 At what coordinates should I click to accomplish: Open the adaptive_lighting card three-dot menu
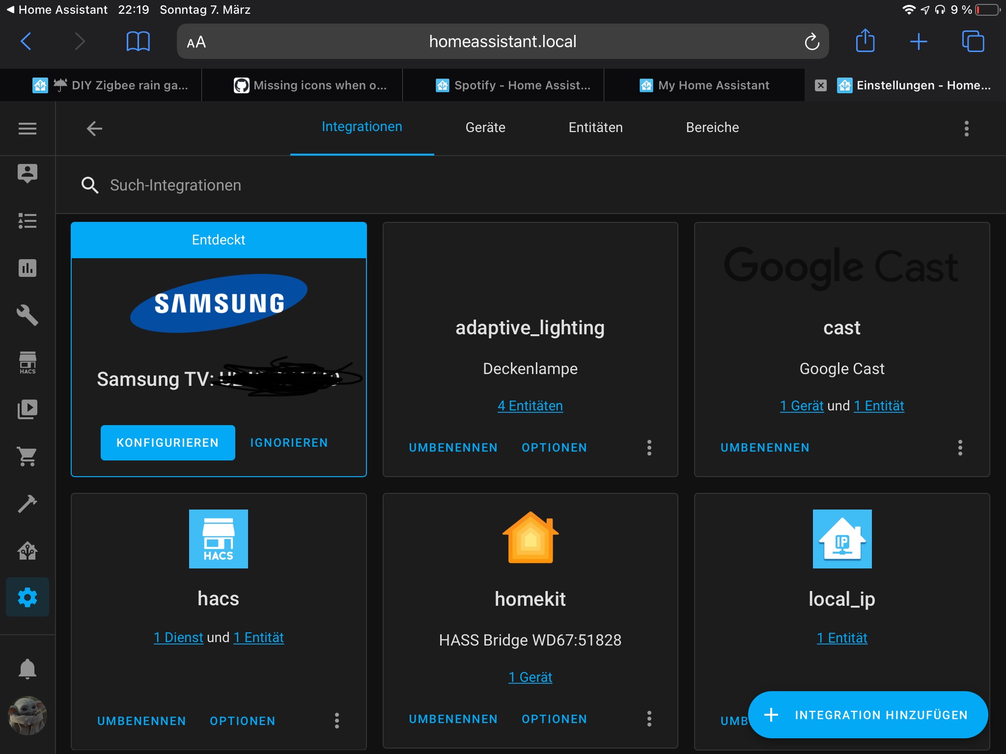[649, 448]
